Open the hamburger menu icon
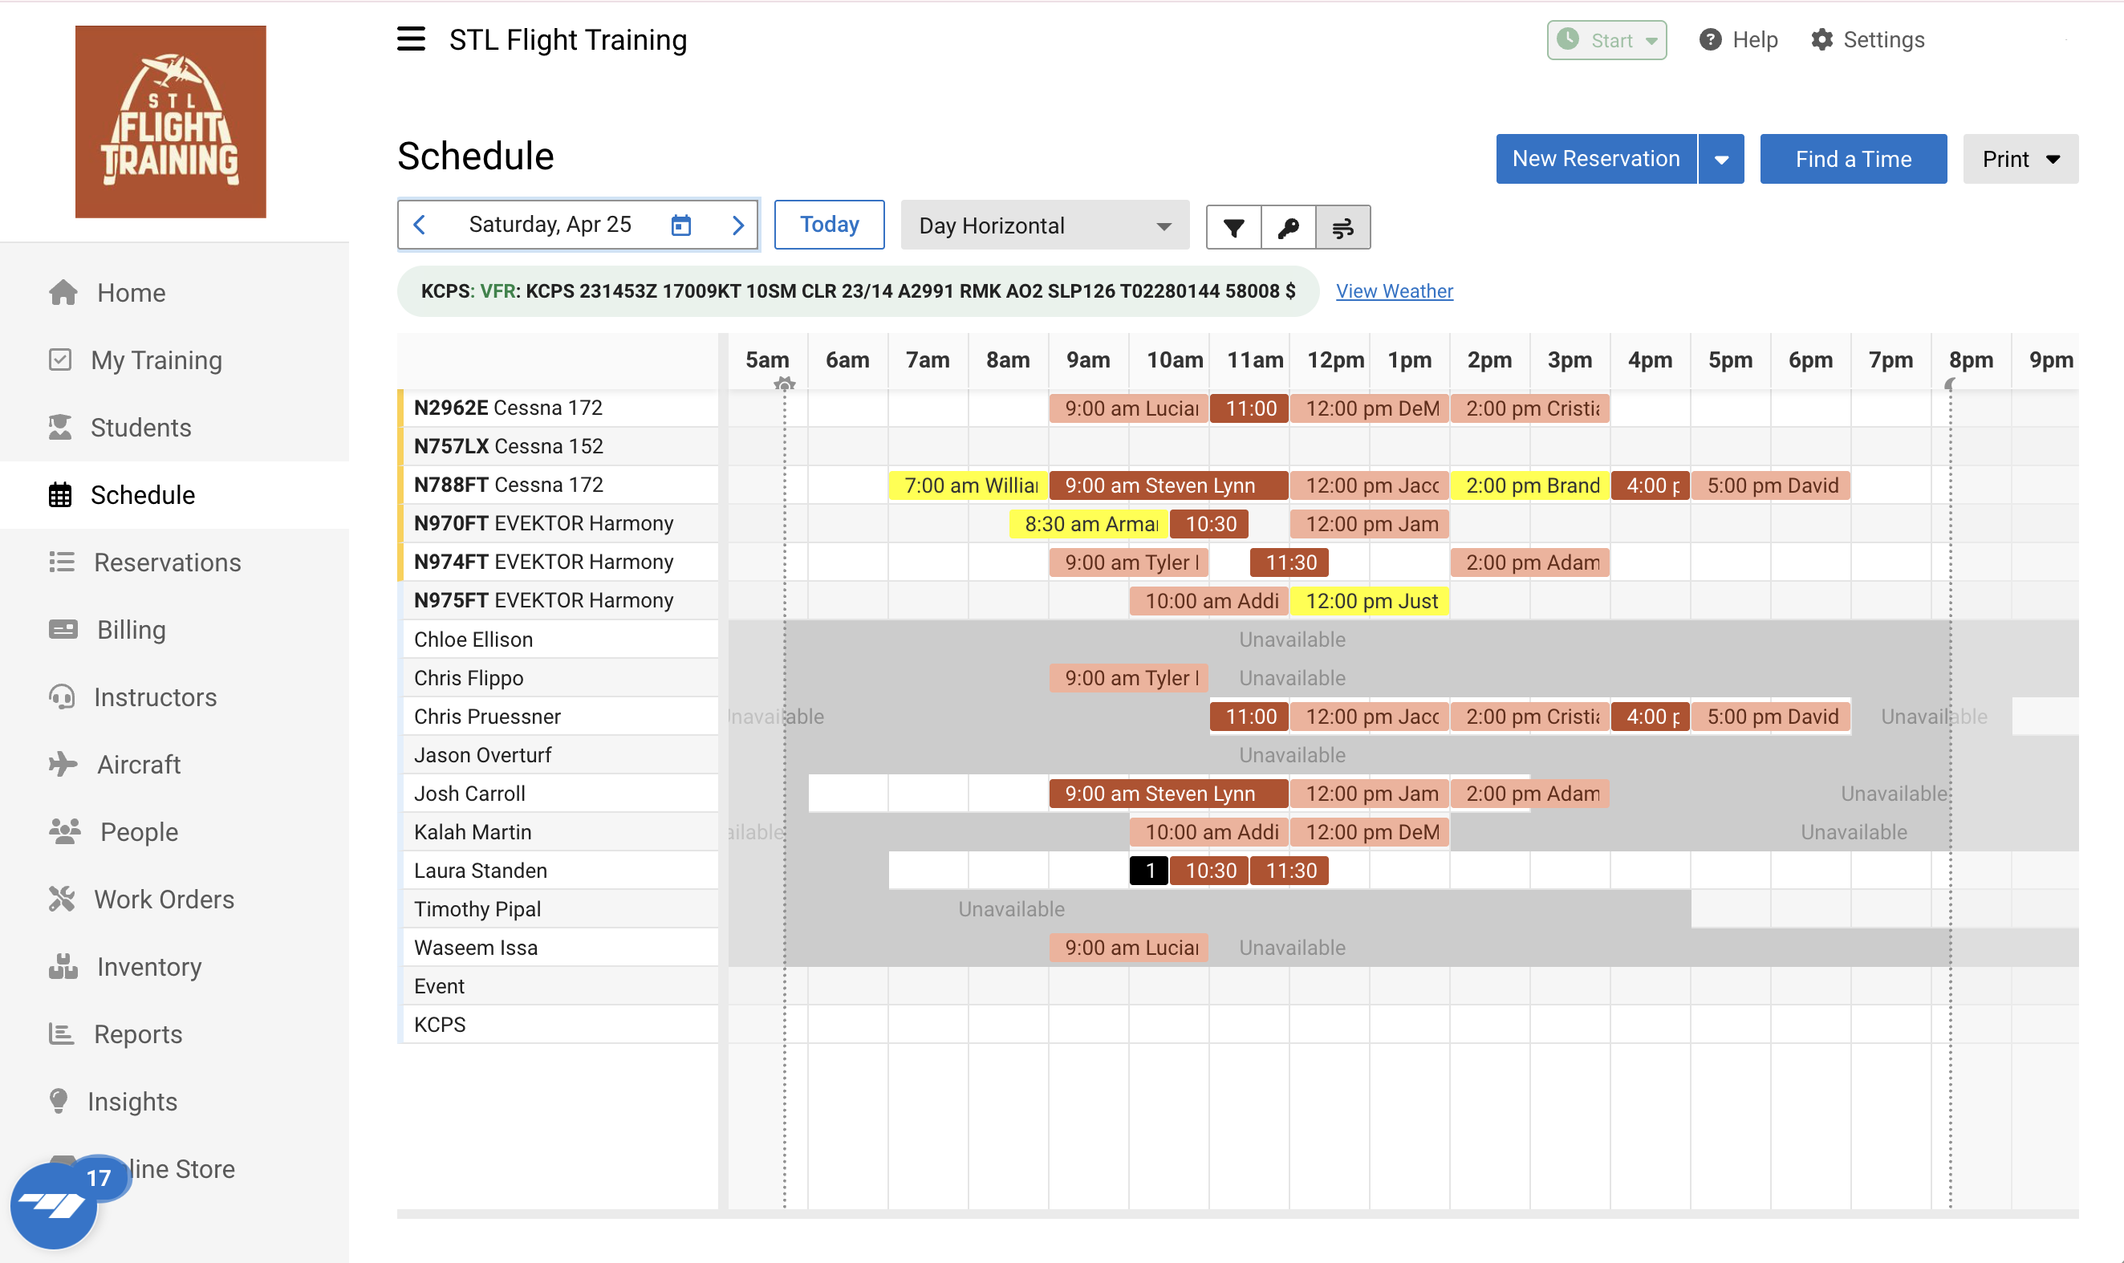 [411, 39]
